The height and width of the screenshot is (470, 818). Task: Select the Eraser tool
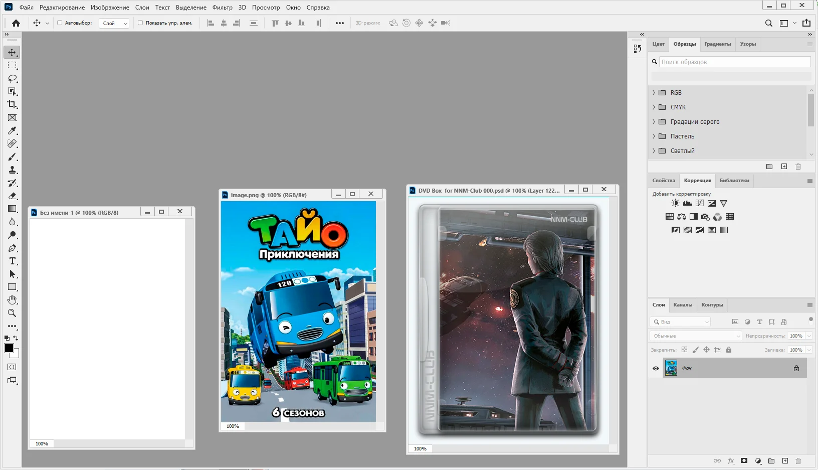[12, 196]
